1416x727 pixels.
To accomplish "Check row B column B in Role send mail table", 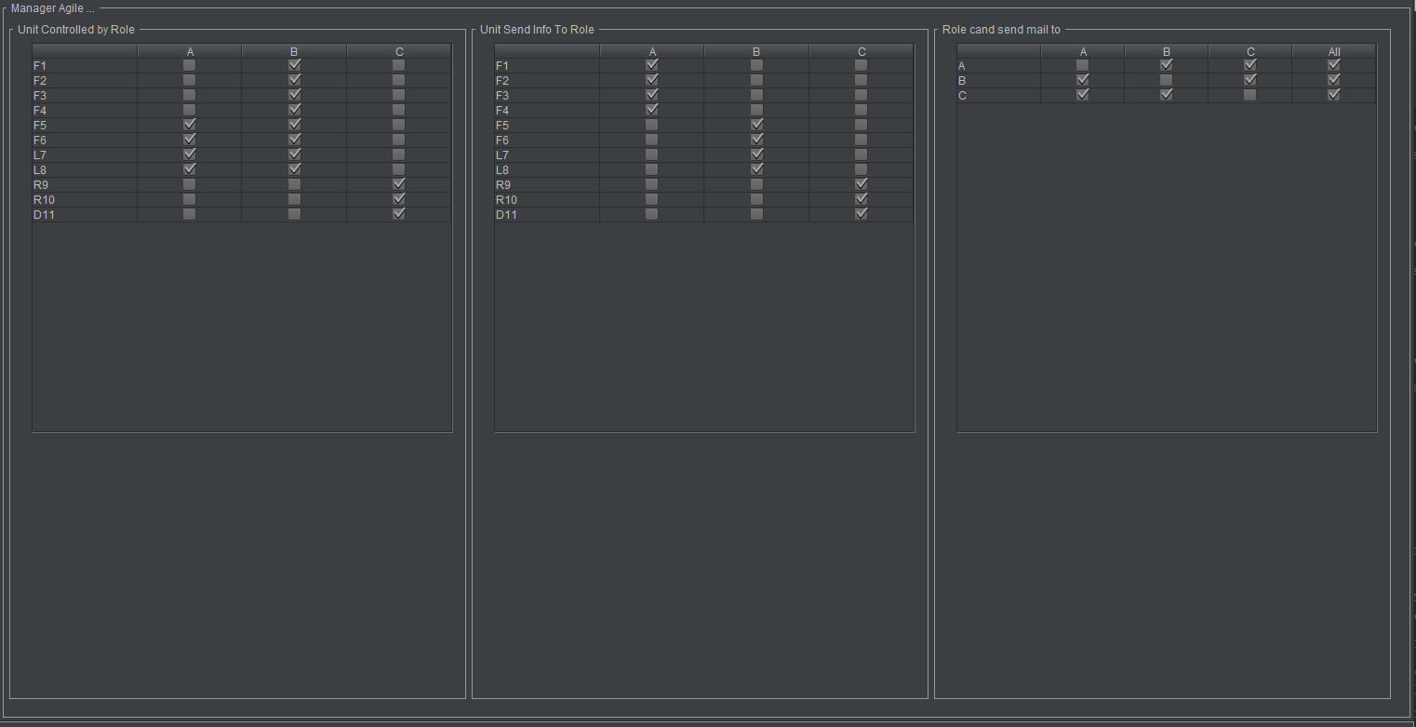I will (1167, 81).
